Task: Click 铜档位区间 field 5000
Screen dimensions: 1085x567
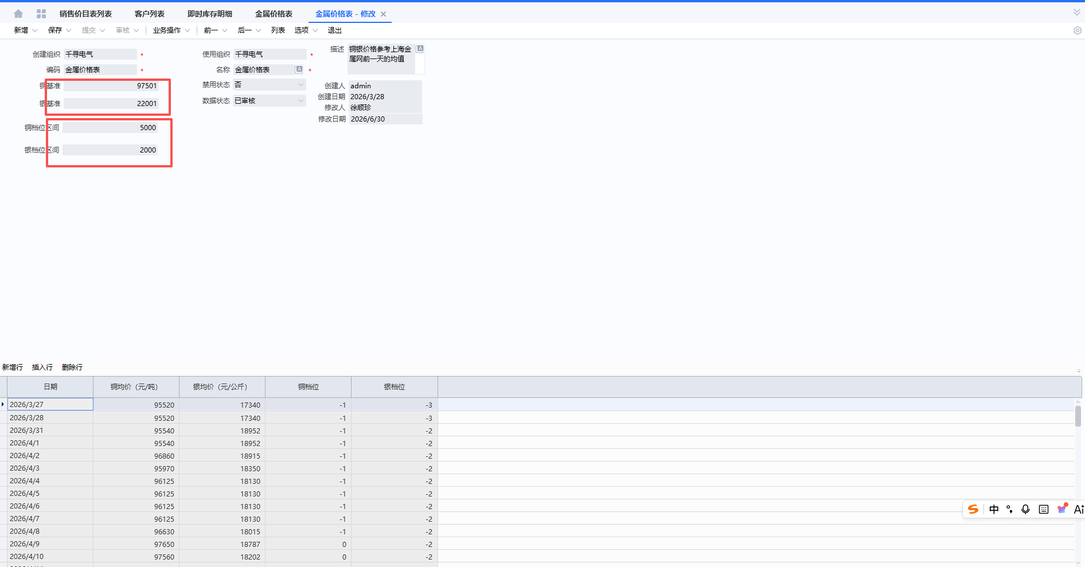Action: pos(111,128)
